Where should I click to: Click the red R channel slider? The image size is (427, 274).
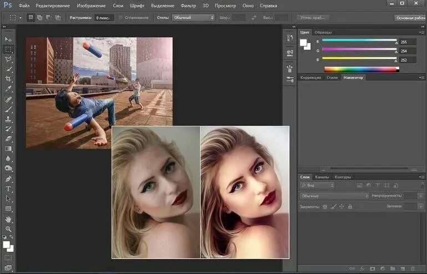point(359,41)
